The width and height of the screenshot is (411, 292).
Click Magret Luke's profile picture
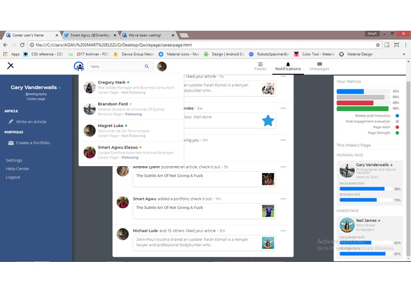point(89,131)
